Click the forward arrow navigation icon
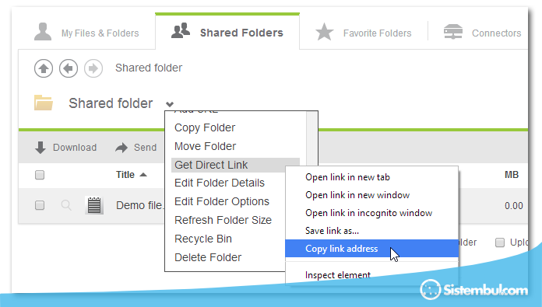This screenshot has width=542, height=307. 93,68
